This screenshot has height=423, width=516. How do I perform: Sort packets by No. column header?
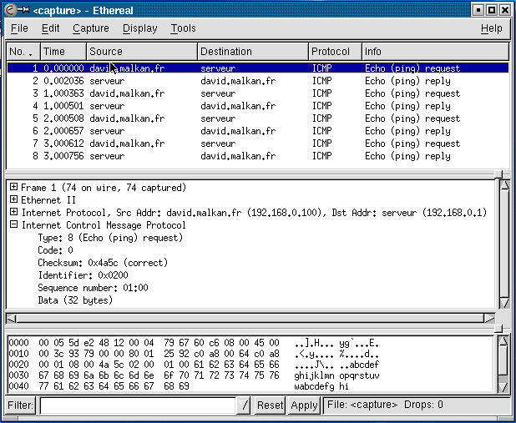pos(23,52)
